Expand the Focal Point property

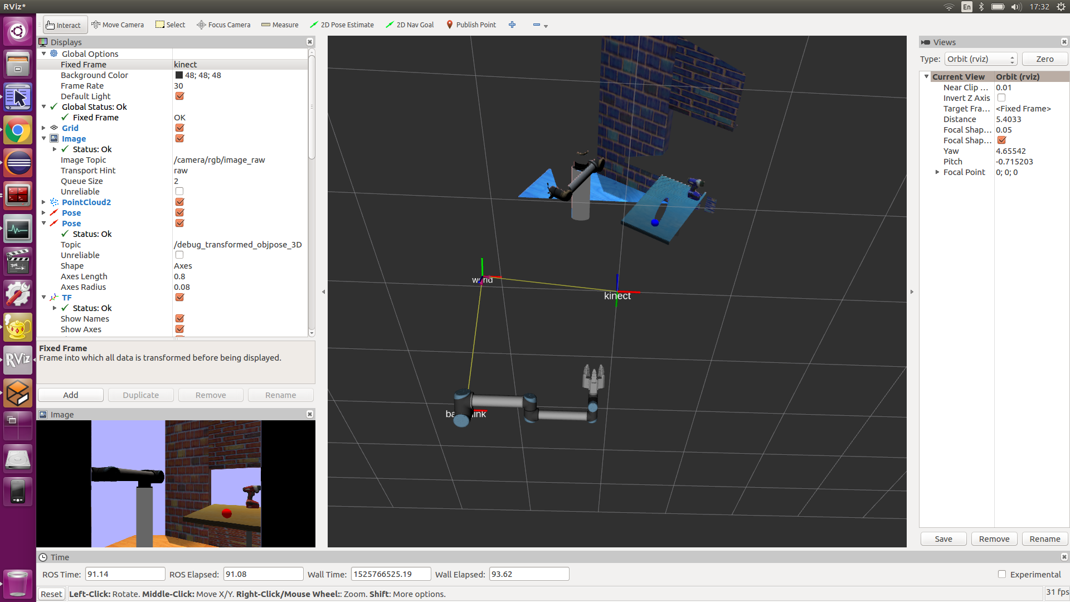click(x=937, y=172)
